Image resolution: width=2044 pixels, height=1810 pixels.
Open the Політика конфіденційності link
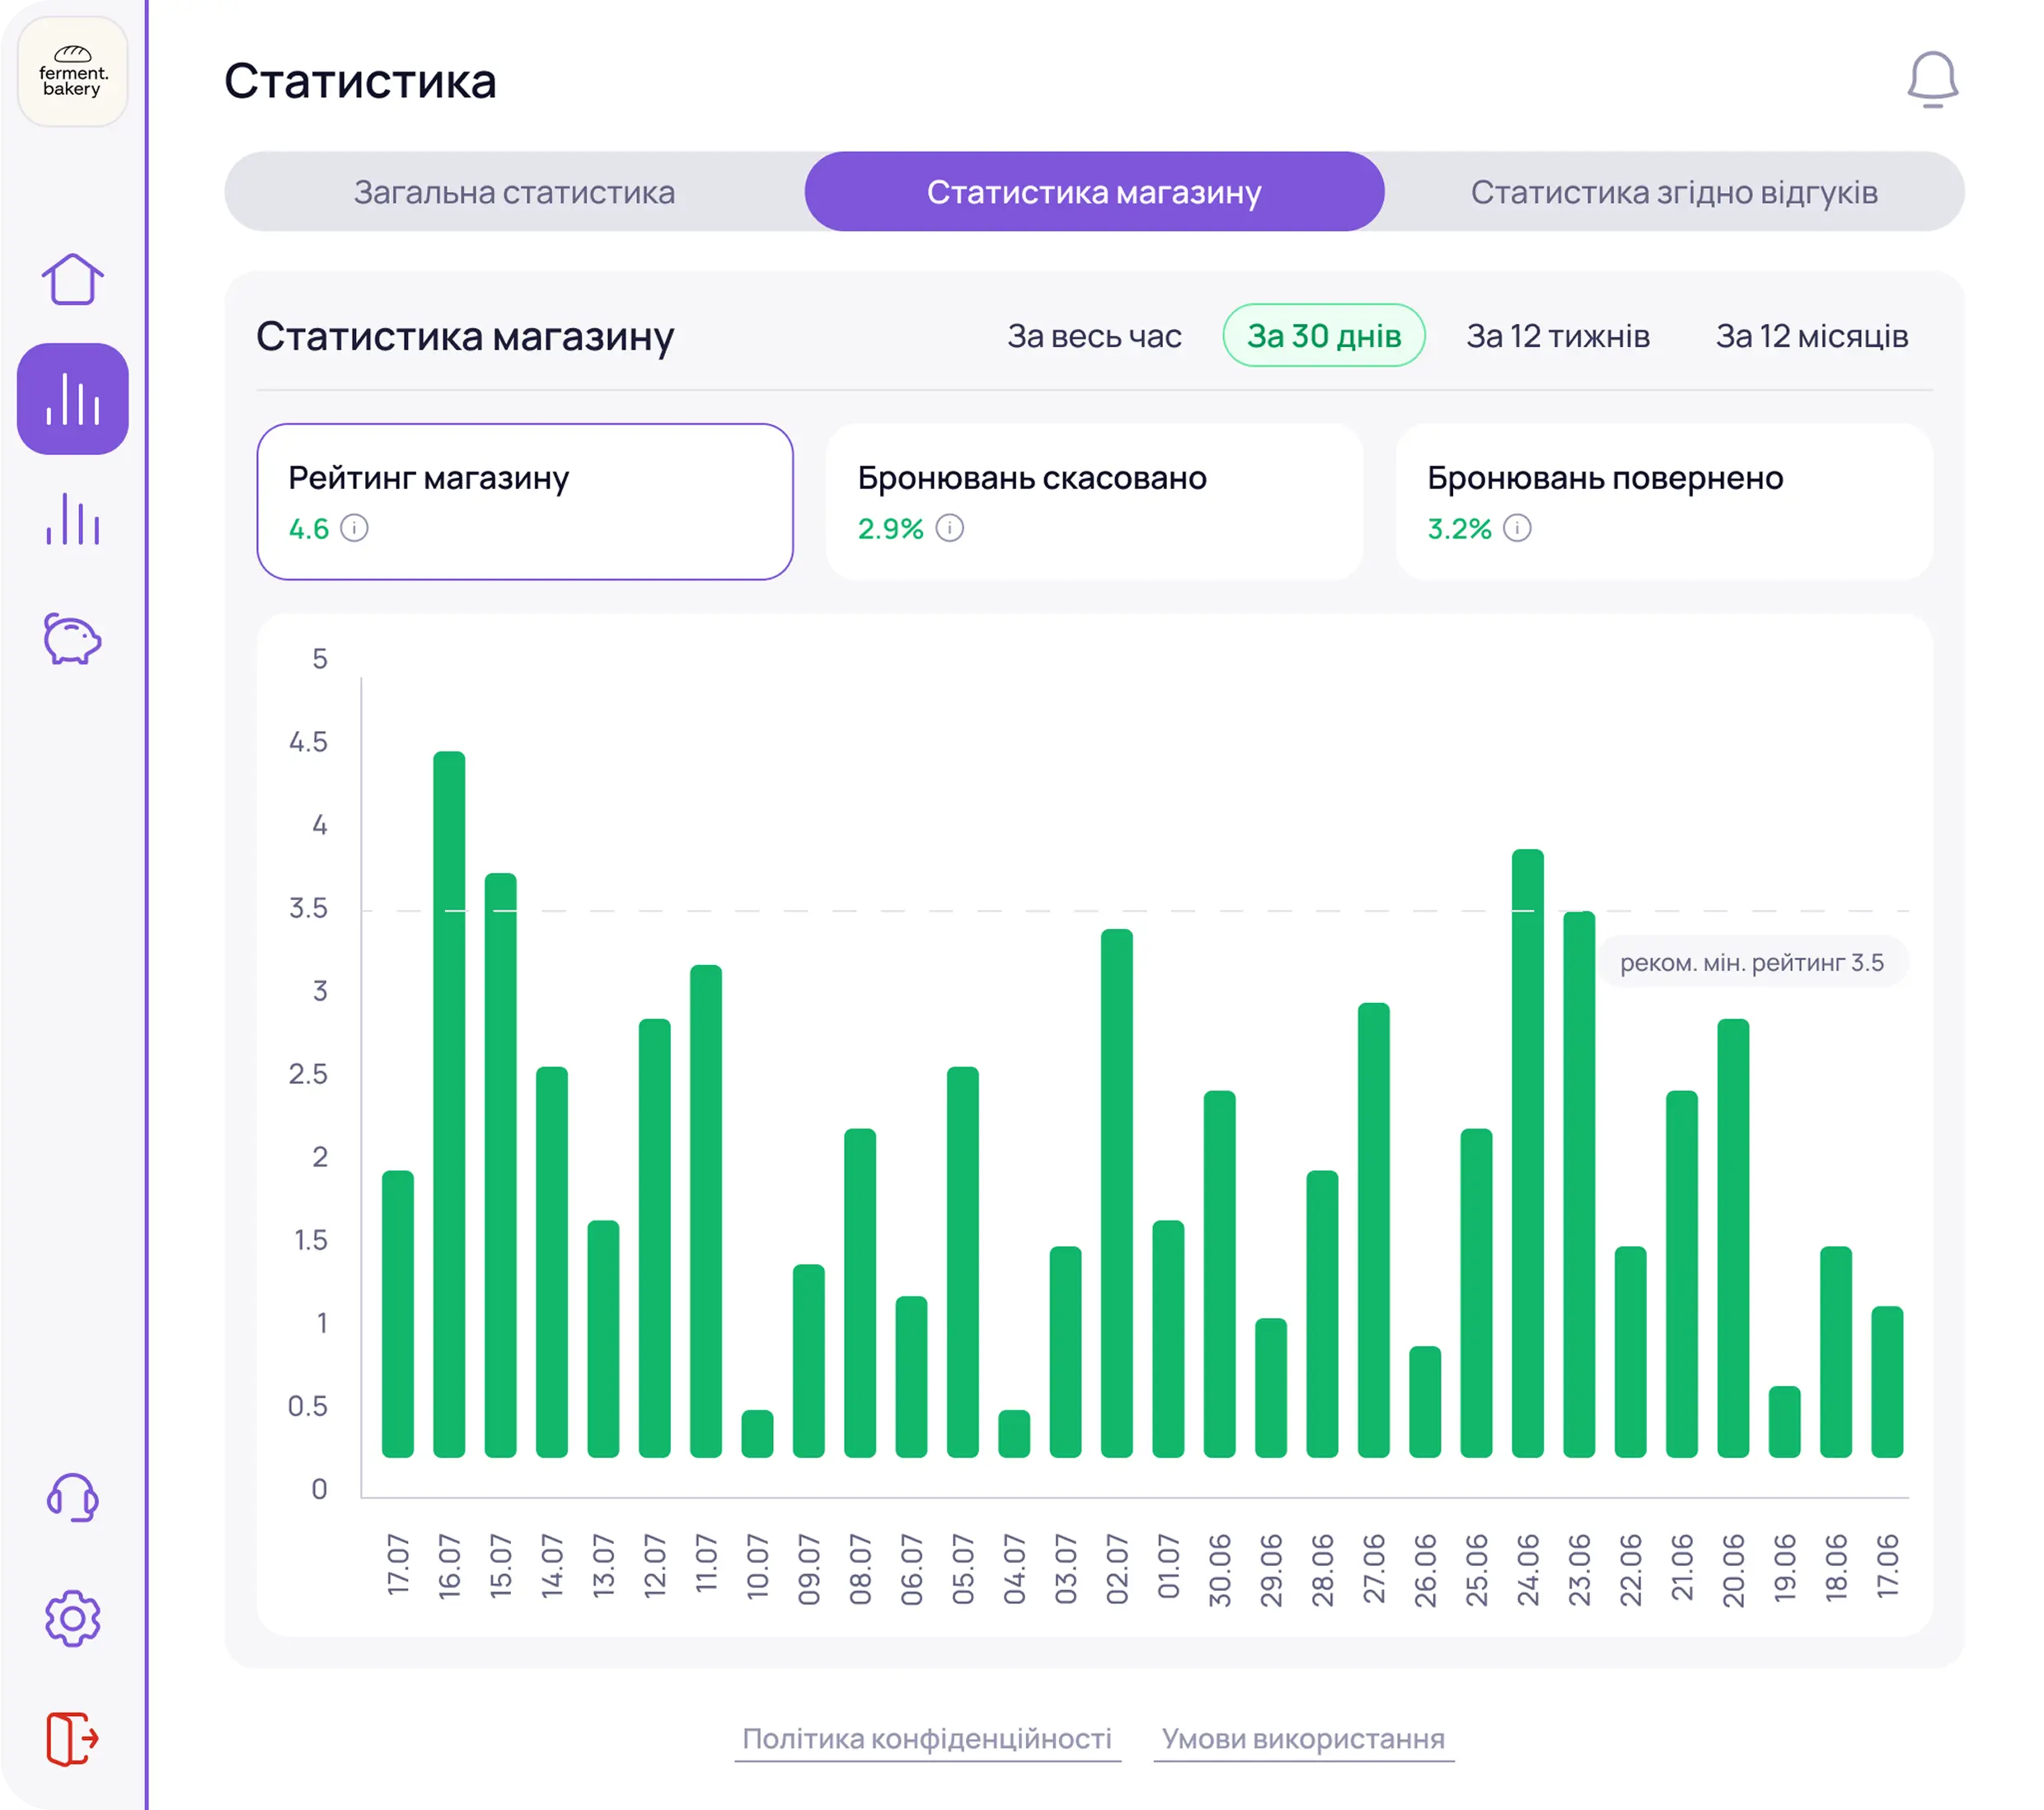[x=926, y=1739]
